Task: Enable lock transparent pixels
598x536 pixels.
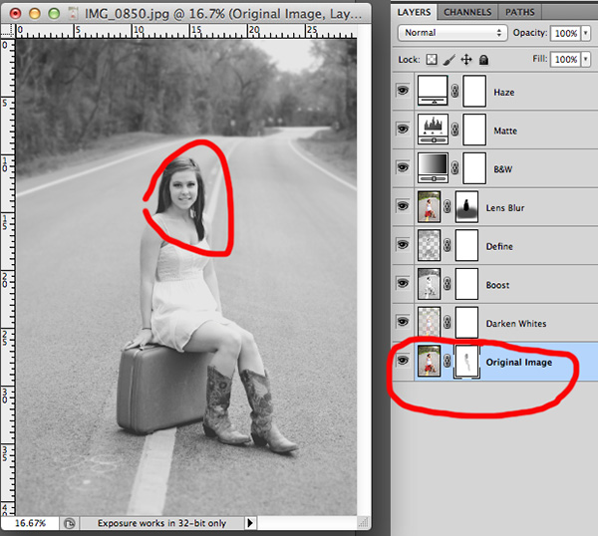Action: pyautogui.click(x=432, y=60)
